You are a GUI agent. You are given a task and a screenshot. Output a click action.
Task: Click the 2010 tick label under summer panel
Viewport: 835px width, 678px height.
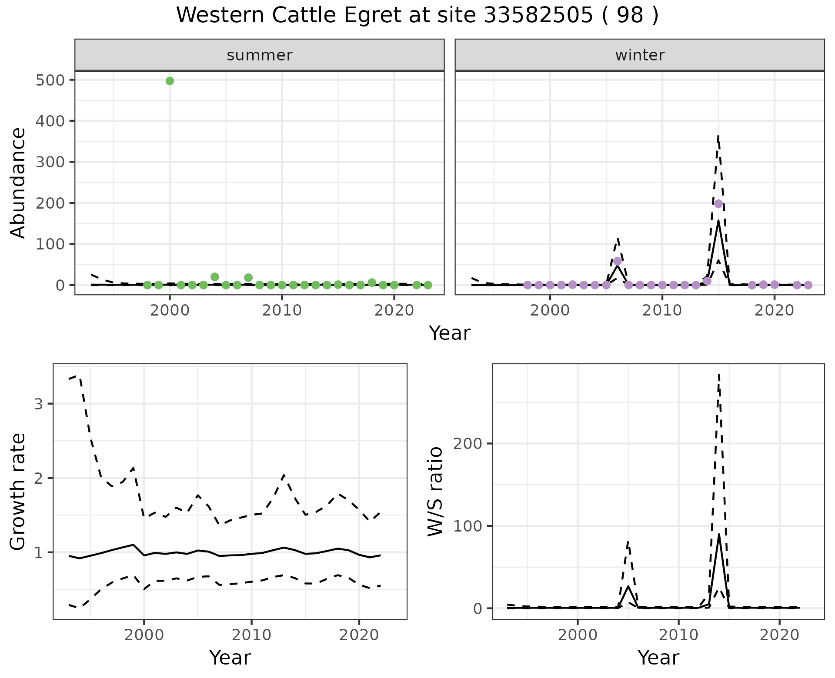click(282, 311)
